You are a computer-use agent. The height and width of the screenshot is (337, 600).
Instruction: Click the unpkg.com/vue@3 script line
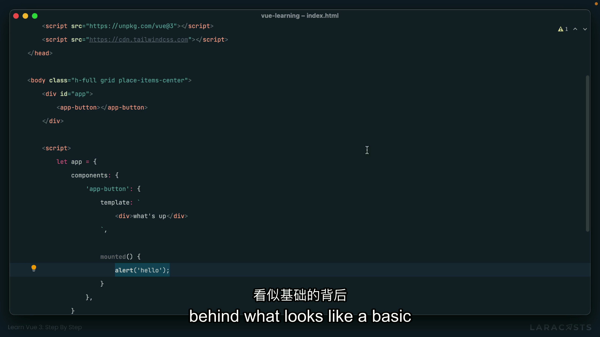coord(128,26)
